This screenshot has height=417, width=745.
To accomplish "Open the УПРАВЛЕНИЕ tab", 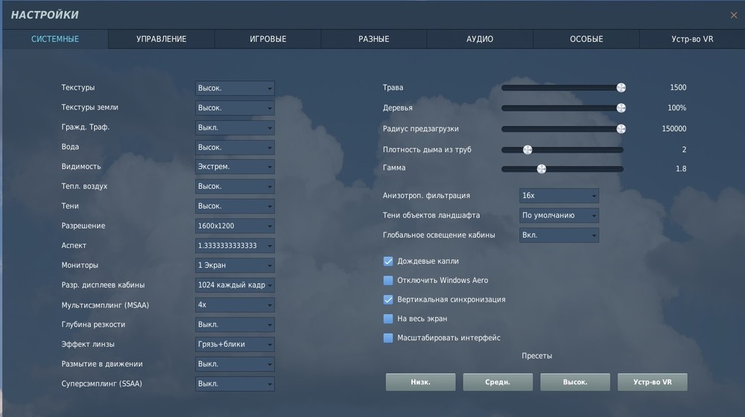I will point(162,39).
